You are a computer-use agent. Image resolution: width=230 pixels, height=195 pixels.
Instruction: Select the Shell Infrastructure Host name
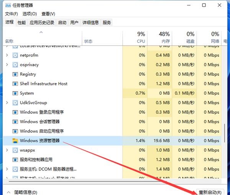coord(44,84)
